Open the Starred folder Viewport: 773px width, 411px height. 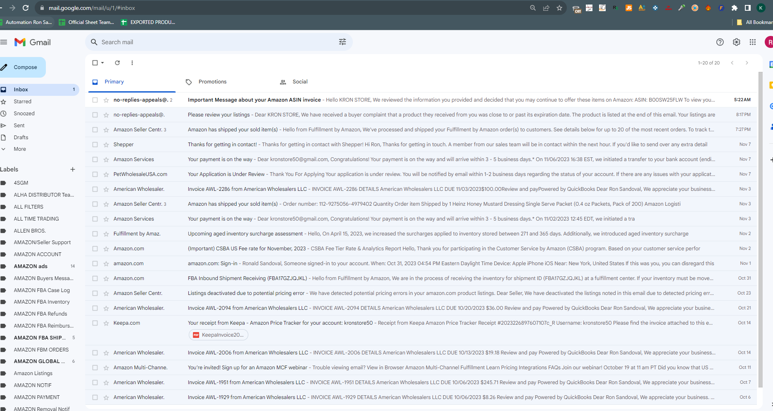[x=22, y=102]
